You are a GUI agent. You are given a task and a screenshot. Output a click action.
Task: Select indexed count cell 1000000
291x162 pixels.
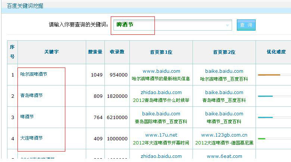click(x=117, y=138)
